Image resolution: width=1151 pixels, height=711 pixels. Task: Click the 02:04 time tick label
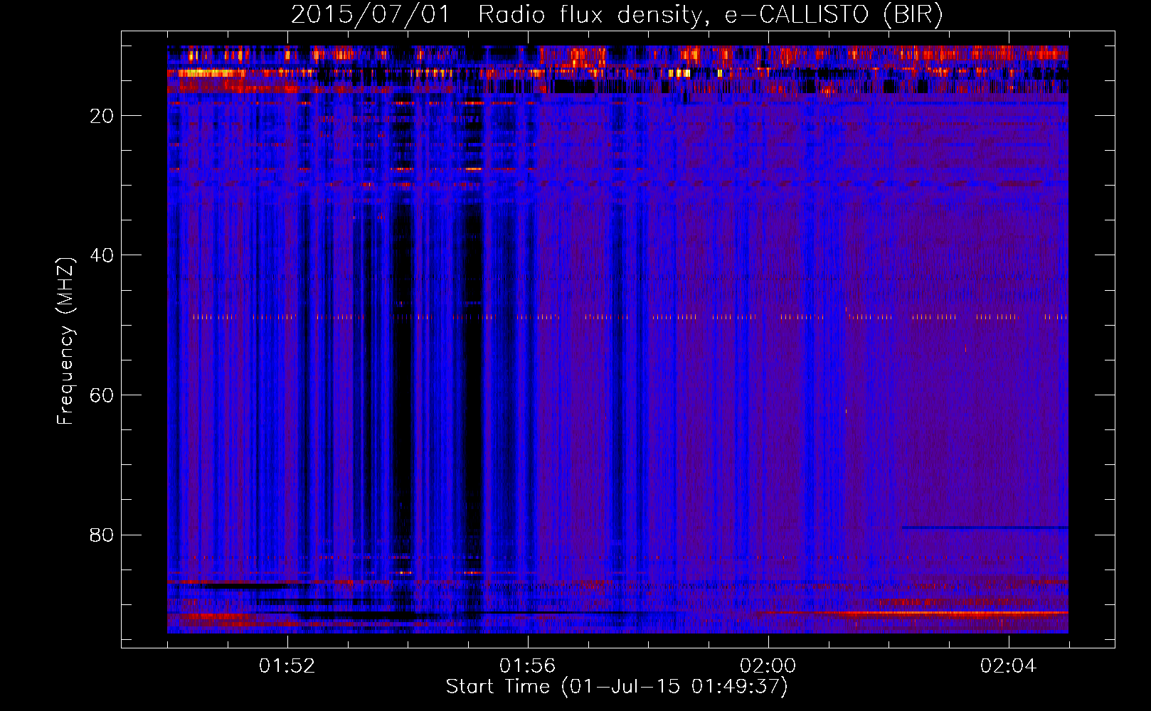(x=1009, y=666)
